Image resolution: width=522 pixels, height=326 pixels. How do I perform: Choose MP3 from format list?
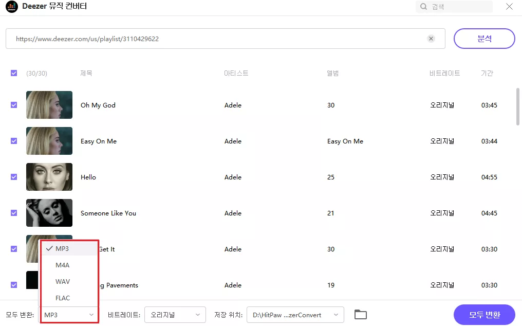pos(69,249)
